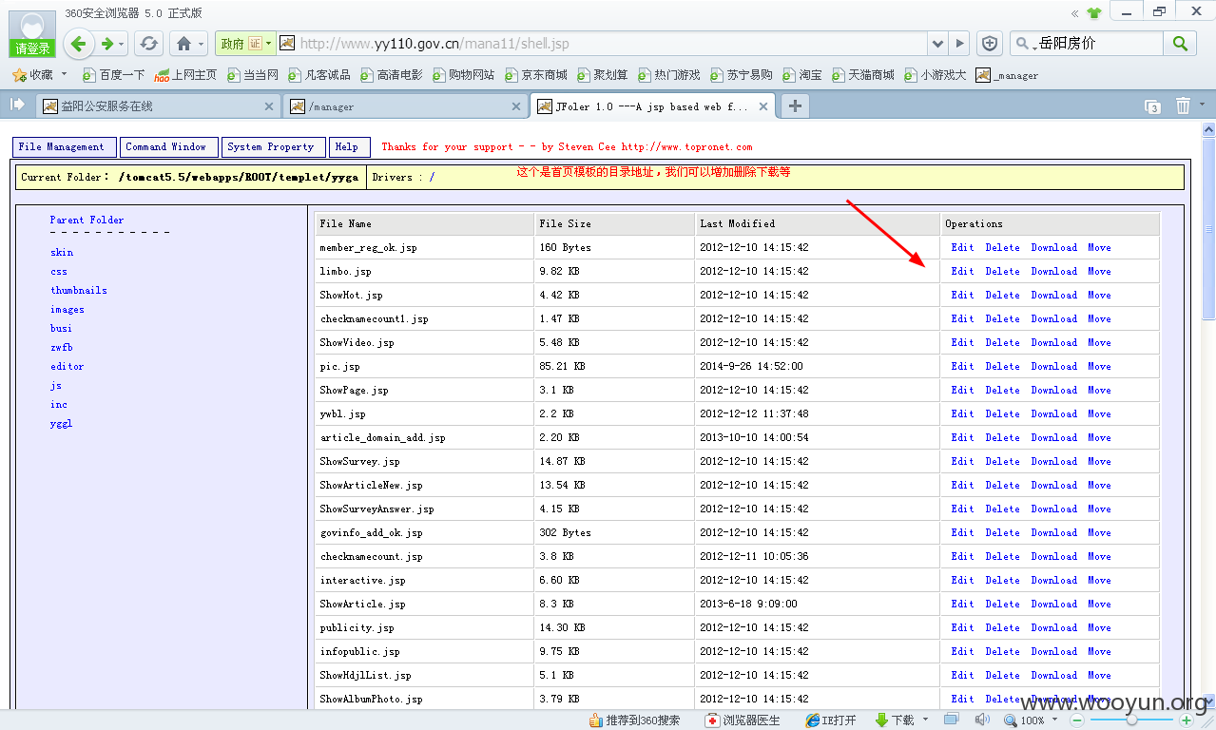Open the yggl folder

click(x=62, y=423)
